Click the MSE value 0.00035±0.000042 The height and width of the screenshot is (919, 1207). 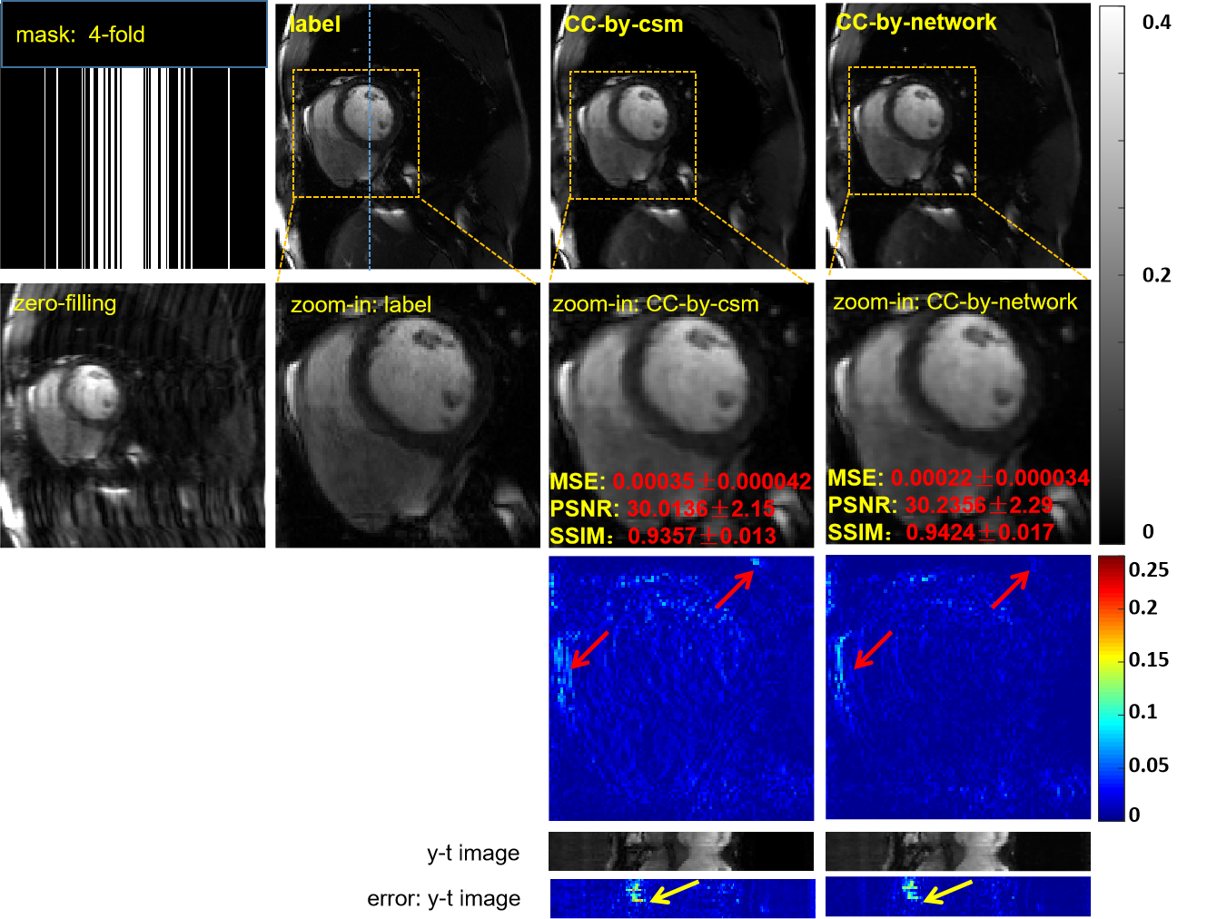(712, 482)
